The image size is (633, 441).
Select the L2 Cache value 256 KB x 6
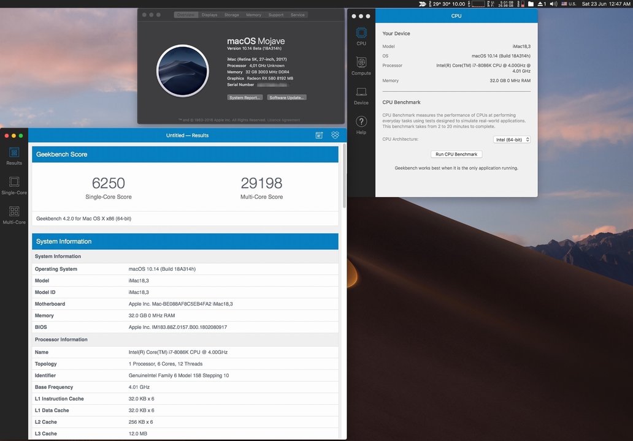pos(140,422)
